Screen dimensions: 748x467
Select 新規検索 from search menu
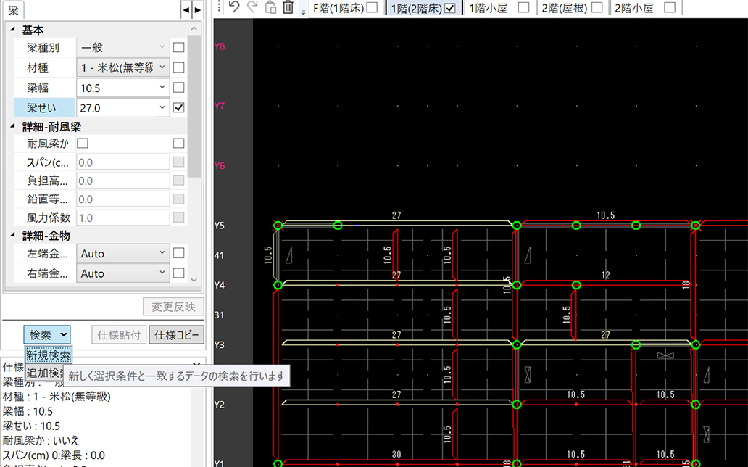point(49,355)
